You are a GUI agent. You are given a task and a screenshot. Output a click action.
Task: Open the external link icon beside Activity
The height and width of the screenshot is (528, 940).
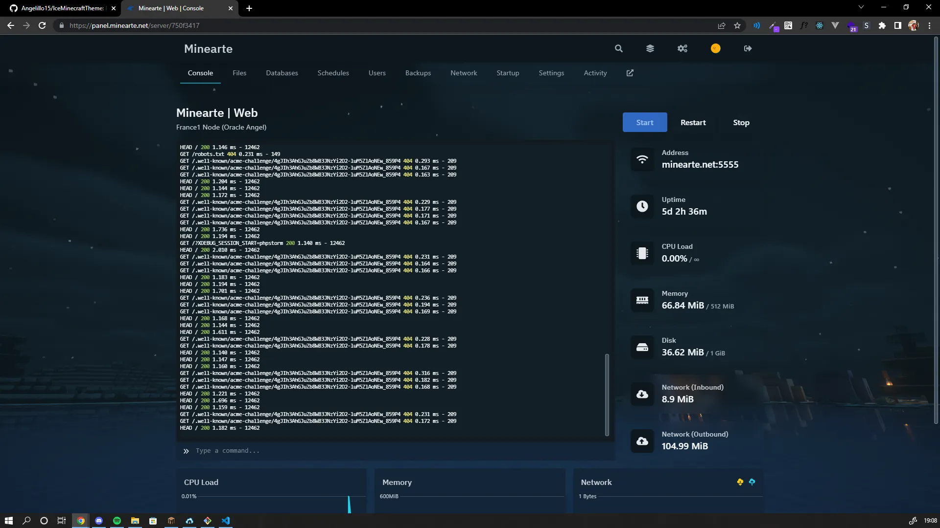click(x=630, y=73)
